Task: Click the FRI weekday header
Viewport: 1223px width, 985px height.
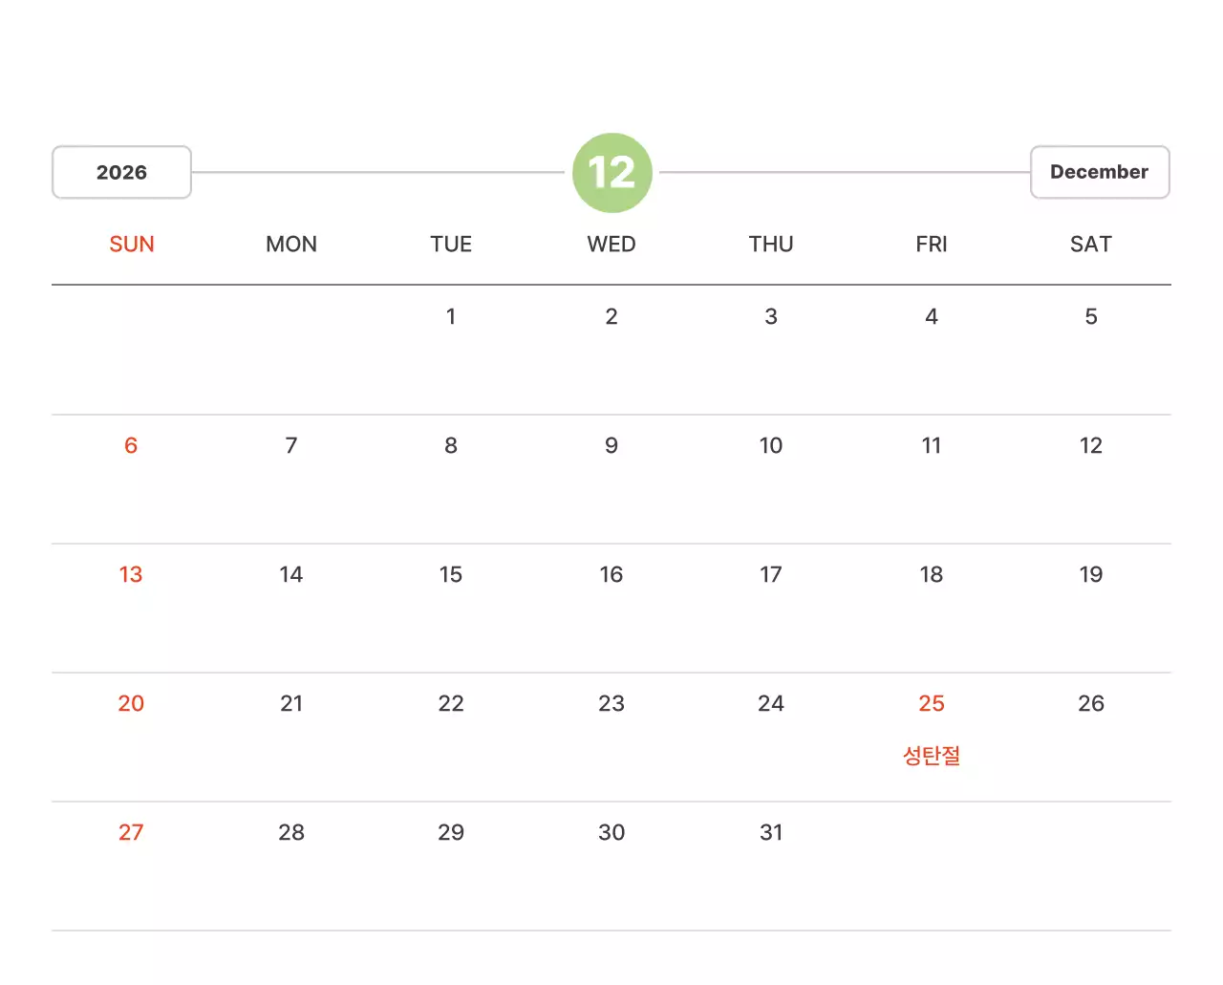Action: (x=931, y=245)
